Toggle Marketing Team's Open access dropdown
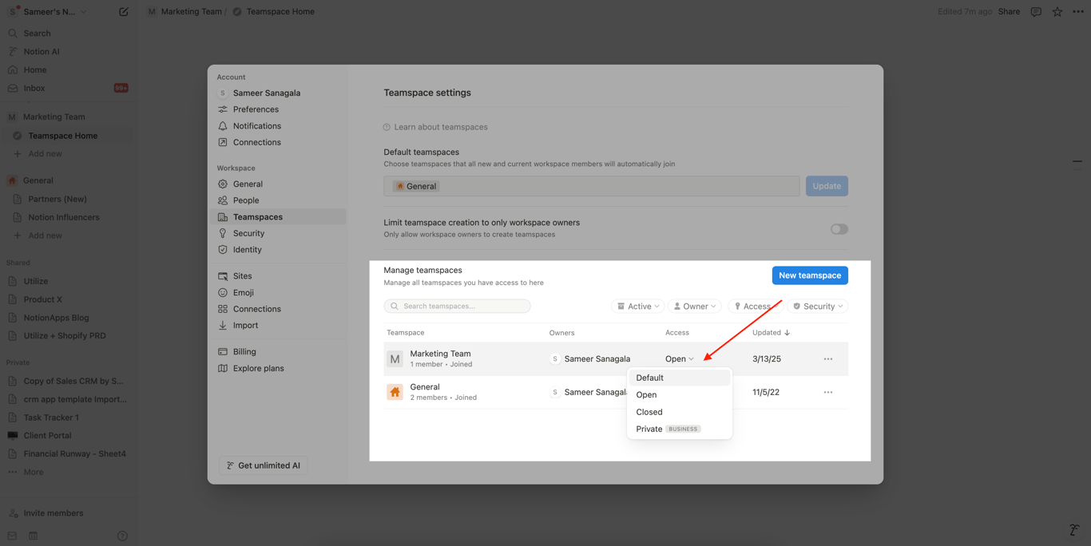 [x=680, y=359]
